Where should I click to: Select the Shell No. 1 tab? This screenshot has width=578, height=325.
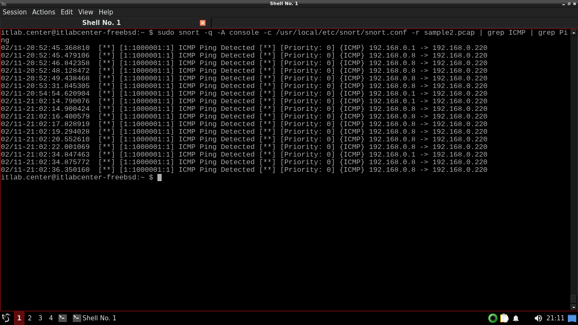pyautogui.click(x=102, y=23)
